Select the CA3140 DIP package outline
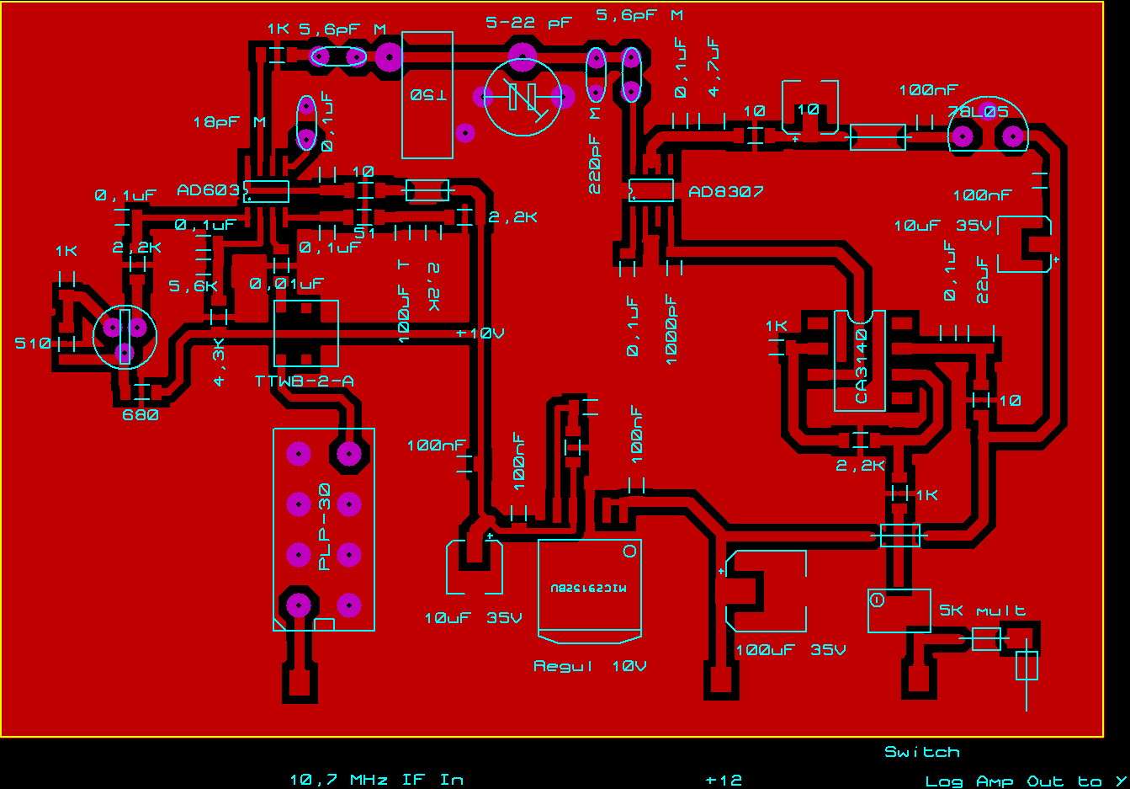The width and height of the screenshot is (1130, 789). [x=860, y=360]
